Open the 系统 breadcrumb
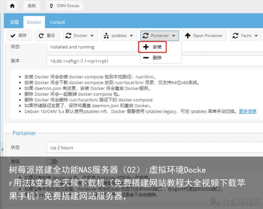 click(32, 6)
